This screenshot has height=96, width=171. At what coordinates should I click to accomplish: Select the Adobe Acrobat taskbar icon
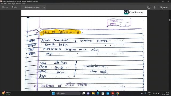[x=113, y=93]
